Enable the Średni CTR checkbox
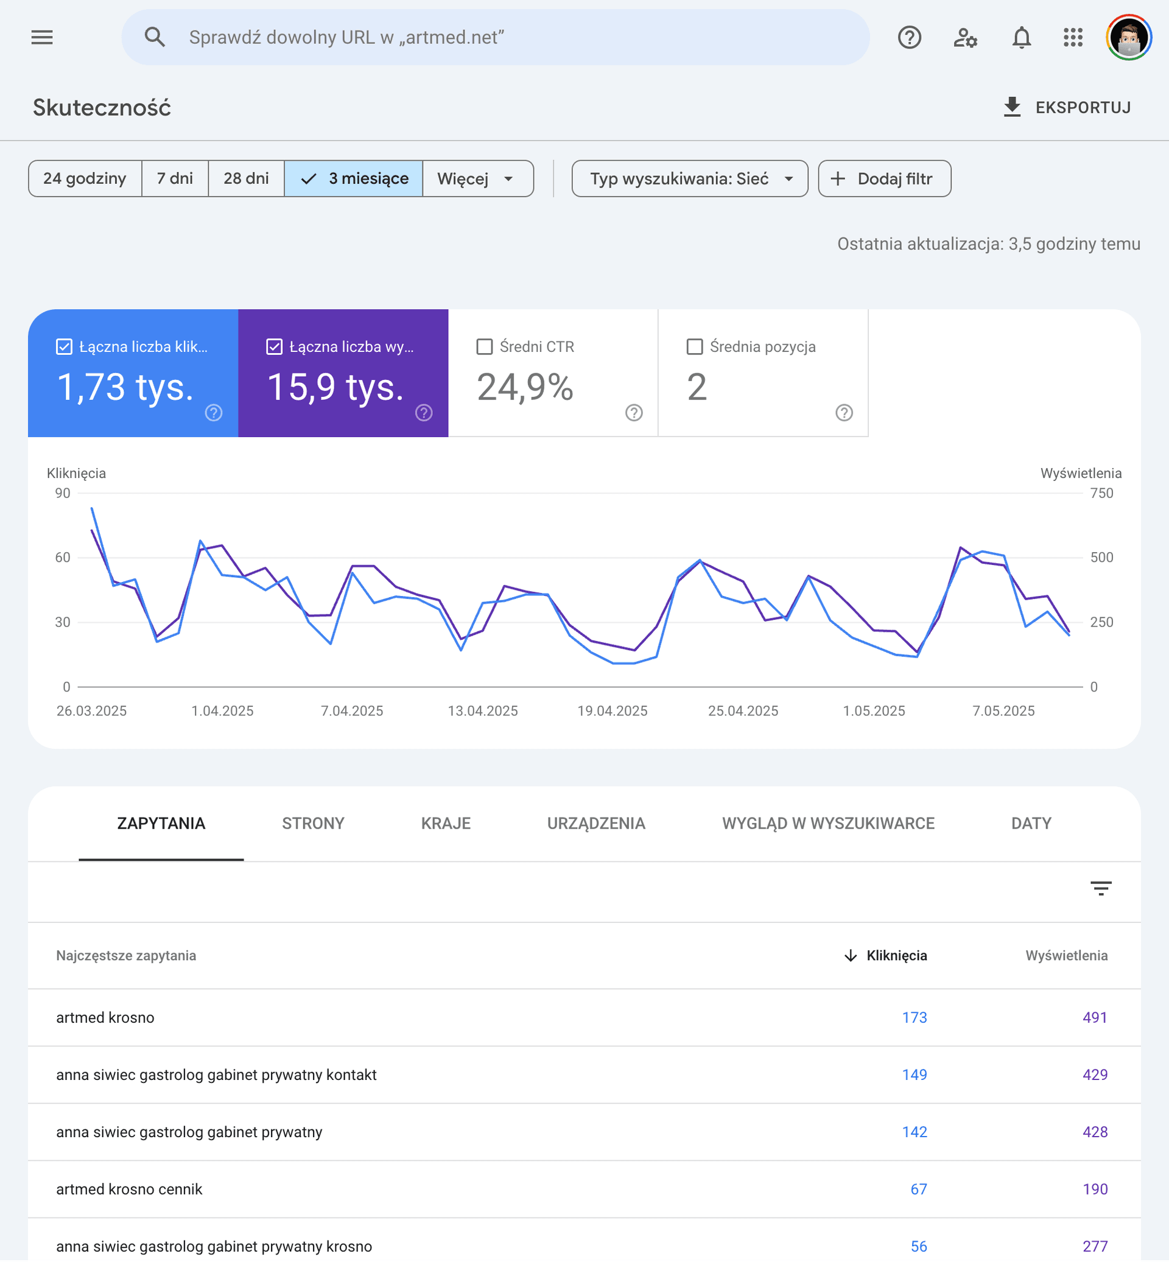Viewport: 1169px width, 1262px height. [485, 346]
